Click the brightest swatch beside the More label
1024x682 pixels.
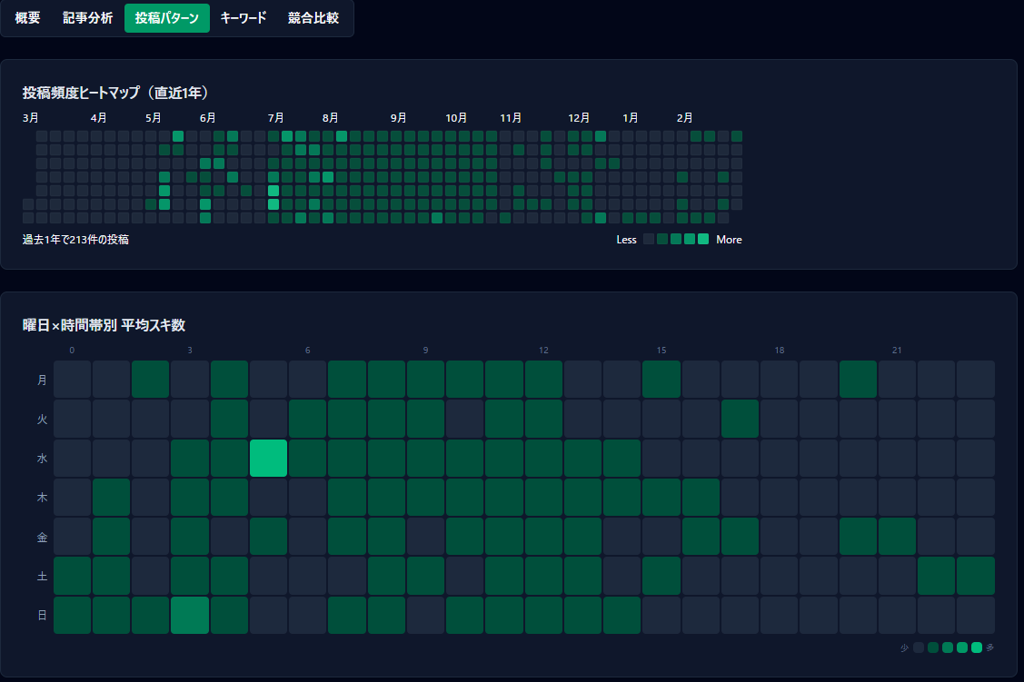tap(703, 240)
